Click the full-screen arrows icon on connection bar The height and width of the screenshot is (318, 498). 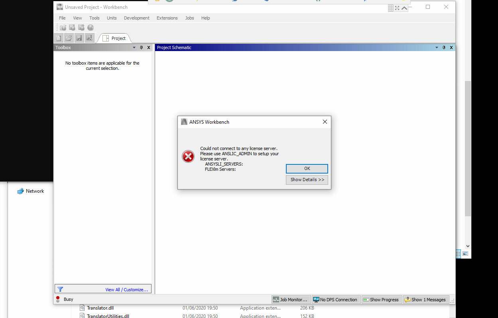click(397, 8)
